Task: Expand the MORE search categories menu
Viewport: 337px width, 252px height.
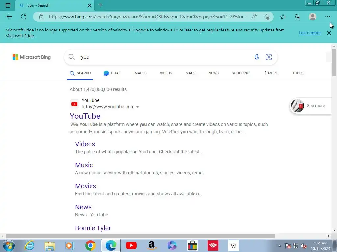Action: click(271, 73)
